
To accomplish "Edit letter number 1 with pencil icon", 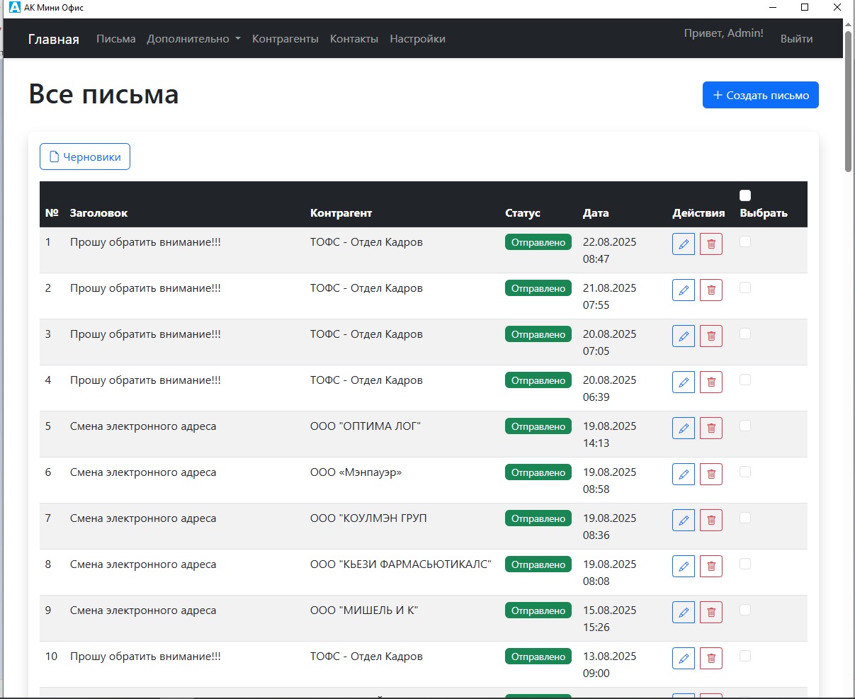I will 684,244.
